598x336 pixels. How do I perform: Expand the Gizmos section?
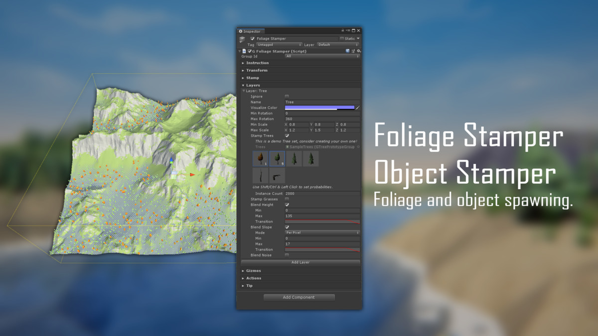(254, 271)
